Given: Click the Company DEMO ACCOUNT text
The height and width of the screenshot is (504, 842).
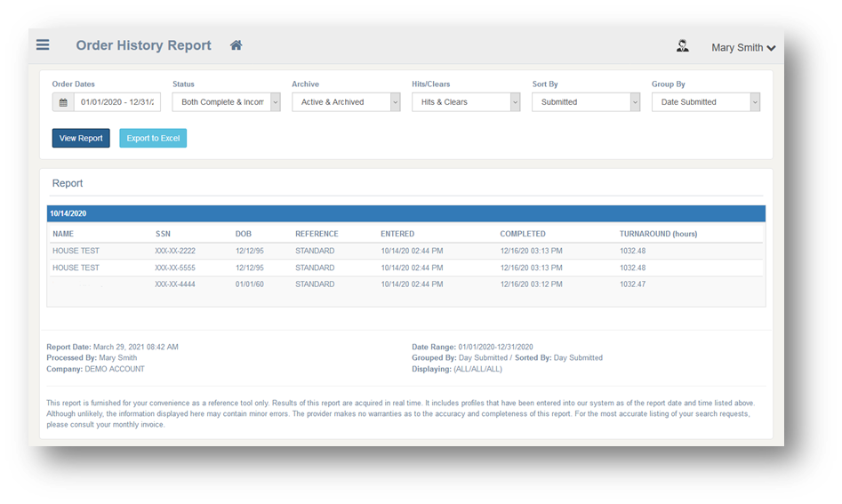Looking at the screenshot, I should click(96, 369).
